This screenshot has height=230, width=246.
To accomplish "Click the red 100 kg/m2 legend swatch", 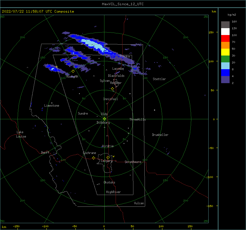I will point(225,39).
